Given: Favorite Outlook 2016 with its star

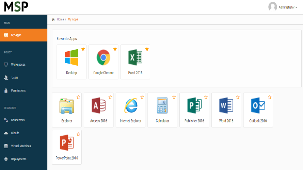Looking at the screenshot, I should (270, 97).
